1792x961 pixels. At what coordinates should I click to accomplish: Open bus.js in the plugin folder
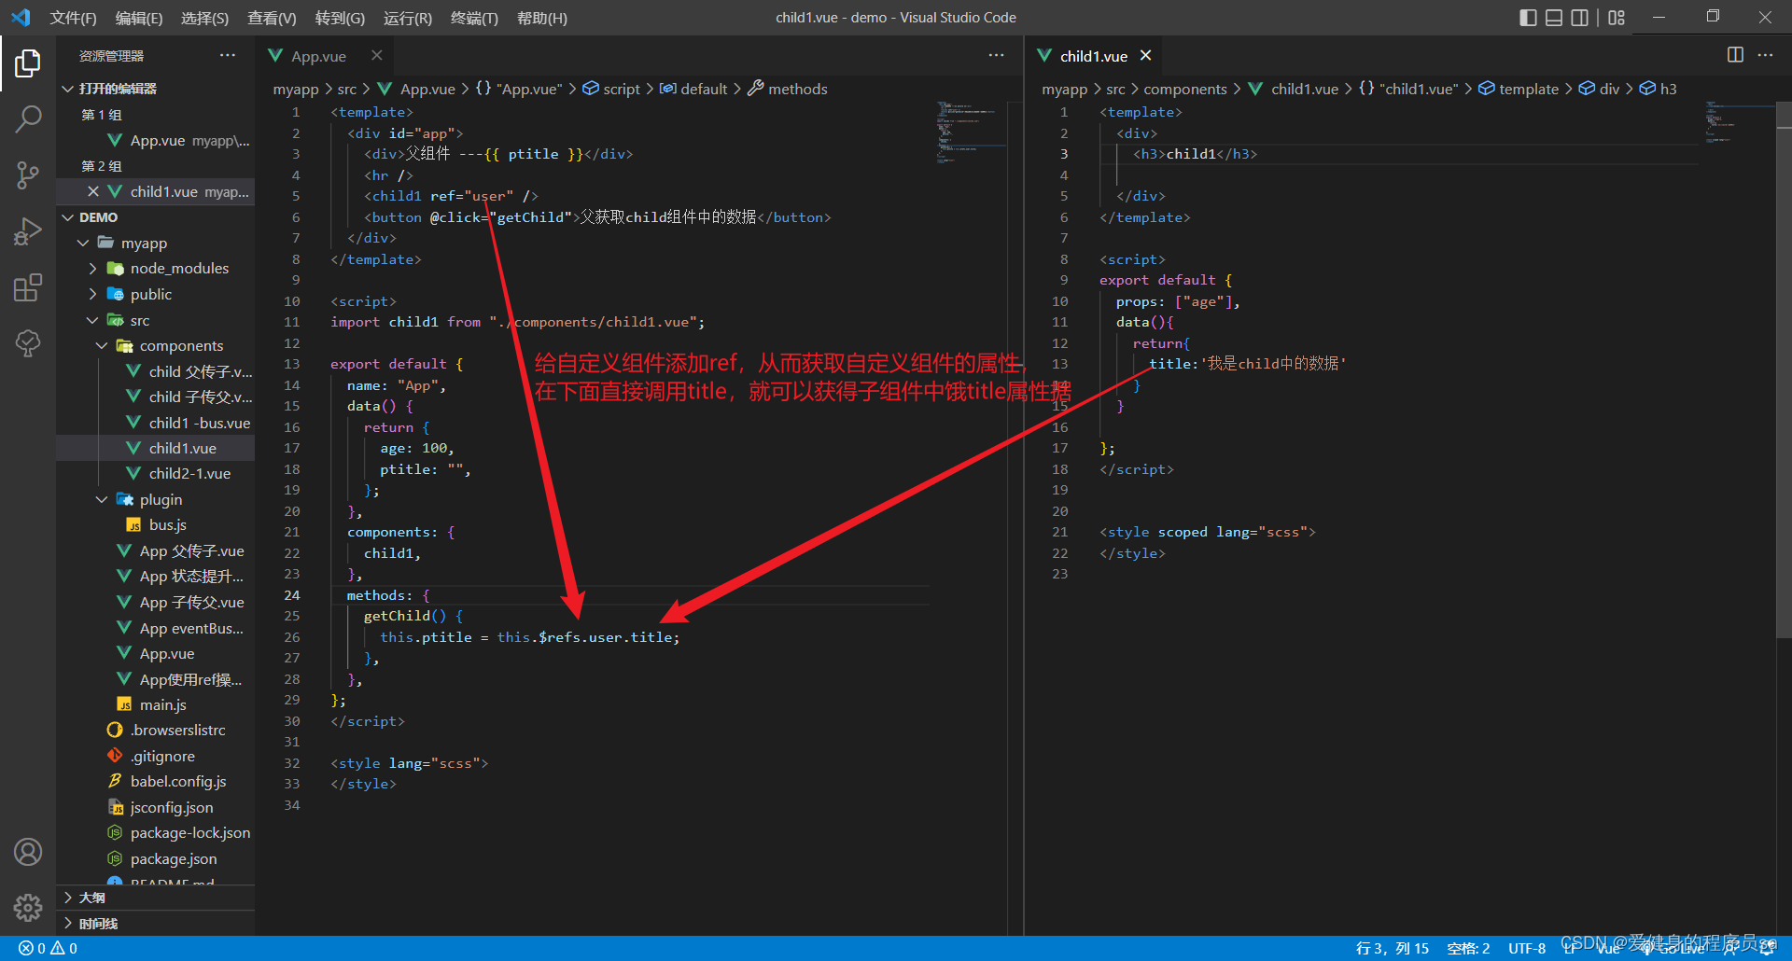[x=155, y=525]
